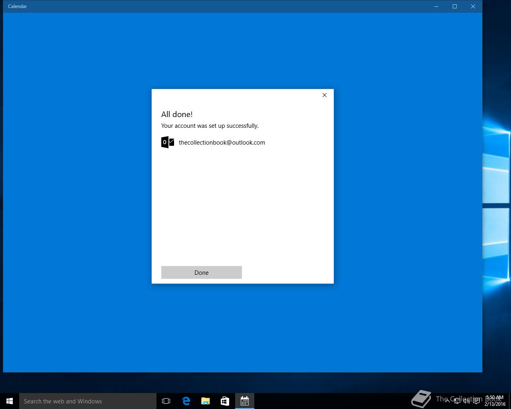Select thecollectionbook@outlook.com account text
Screen dimensions: 511x409
[222, 143]
